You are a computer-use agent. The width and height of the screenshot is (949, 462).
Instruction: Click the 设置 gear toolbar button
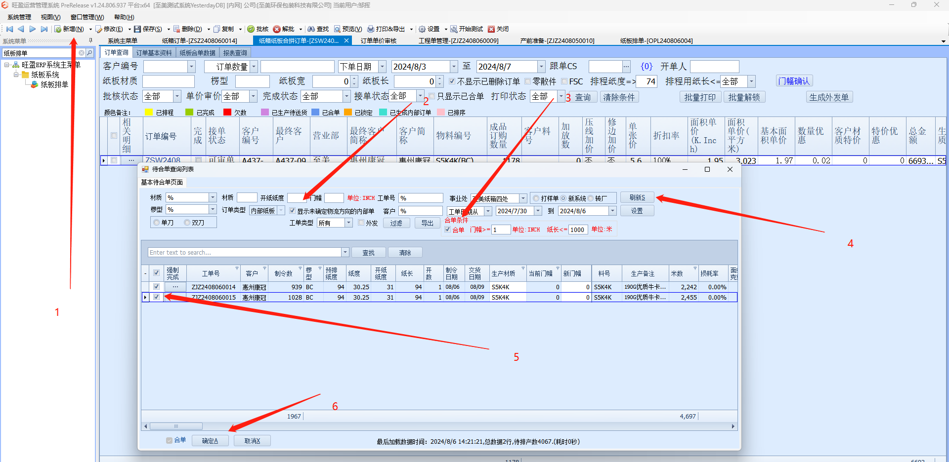click(x=429, y=29)
